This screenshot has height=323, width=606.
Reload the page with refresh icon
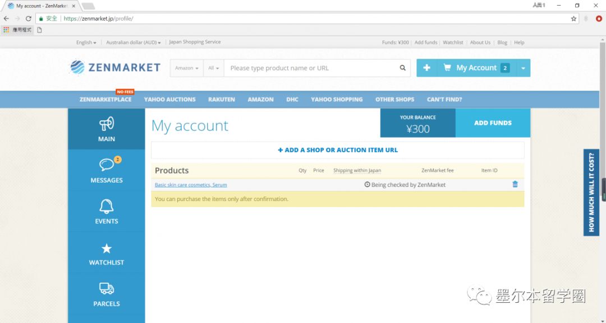coord(28,18)
